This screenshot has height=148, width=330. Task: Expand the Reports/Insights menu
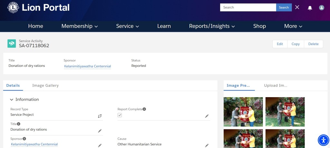212,26
